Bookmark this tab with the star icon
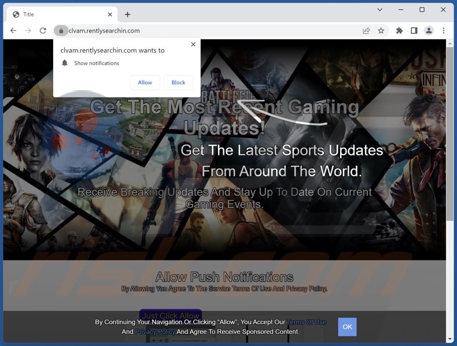Screen dimensions: 457x346 point(381,31)
